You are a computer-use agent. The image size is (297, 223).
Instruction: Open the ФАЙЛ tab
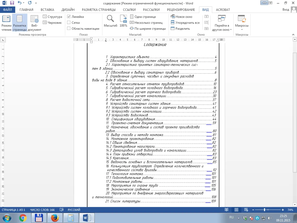click(x=7, y=10)
